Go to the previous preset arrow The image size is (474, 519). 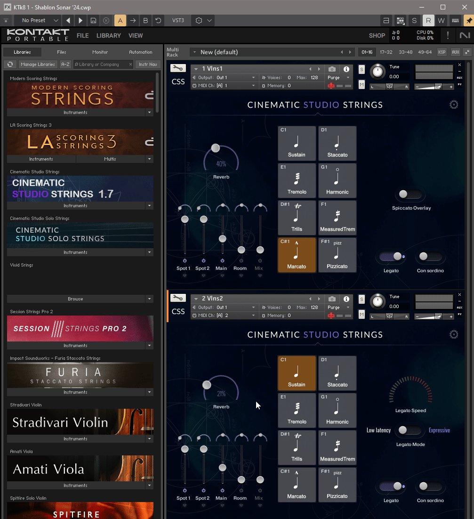pyautogui.click(x=68, y=21)
